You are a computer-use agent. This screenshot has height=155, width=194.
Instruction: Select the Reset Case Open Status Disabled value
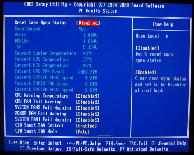[88, 23]
